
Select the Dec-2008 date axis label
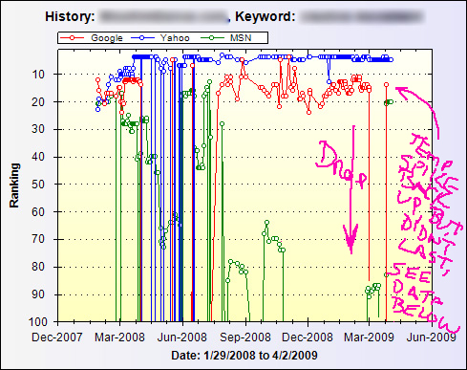click(x=308, y=337)
